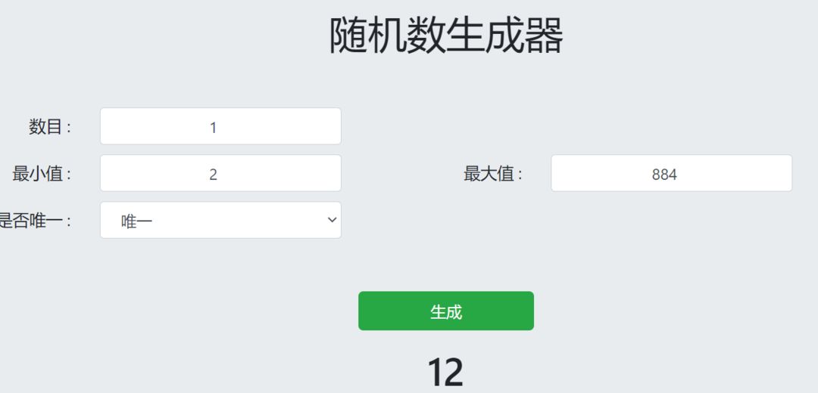818x393 pixels.
Task: Place cursor on the value 884
Action: pos(665,175)
